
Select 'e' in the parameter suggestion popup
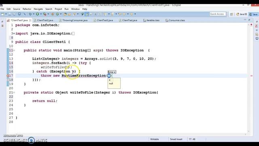point(110,80)
